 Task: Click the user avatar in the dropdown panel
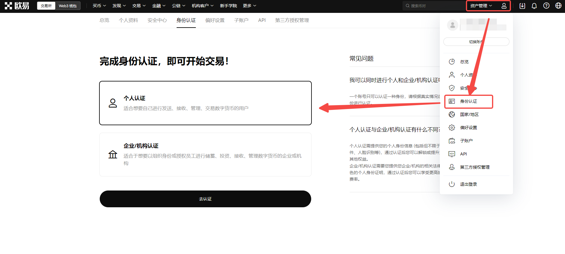click(453, 25)
